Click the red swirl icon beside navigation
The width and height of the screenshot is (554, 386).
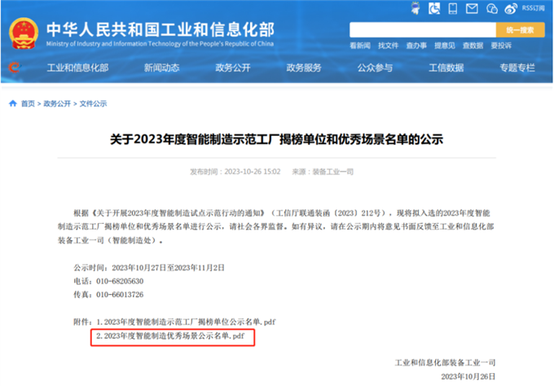[14, 67]
